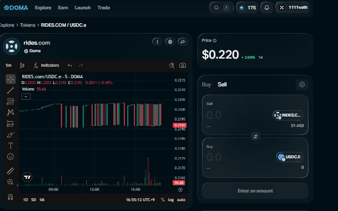The image size is (338, 211).
Task: Select the 5D date range
Action: 34,200
